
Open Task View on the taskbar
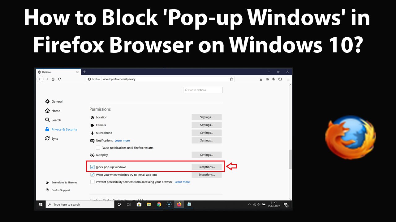[x=129, y=204]
